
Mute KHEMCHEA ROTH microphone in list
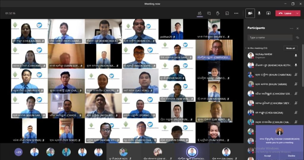tap(296, 65)
